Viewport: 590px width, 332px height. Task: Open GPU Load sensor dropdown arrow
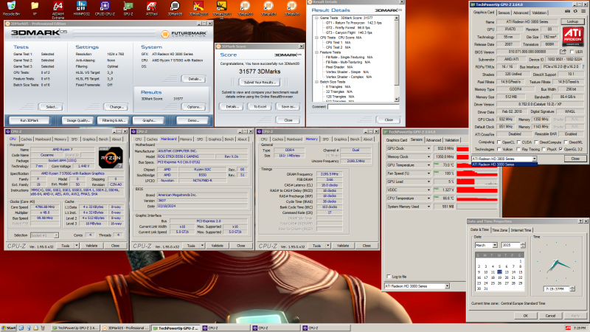[428, 181]
